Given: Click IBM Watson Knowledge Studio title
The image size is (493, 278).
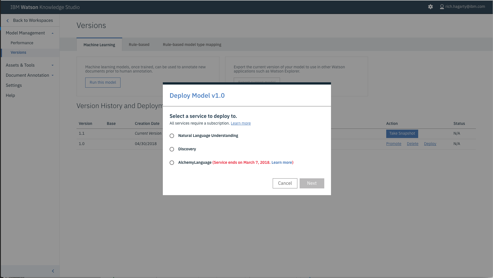Looking at the screenshot, I should click(x=45, y=7).
